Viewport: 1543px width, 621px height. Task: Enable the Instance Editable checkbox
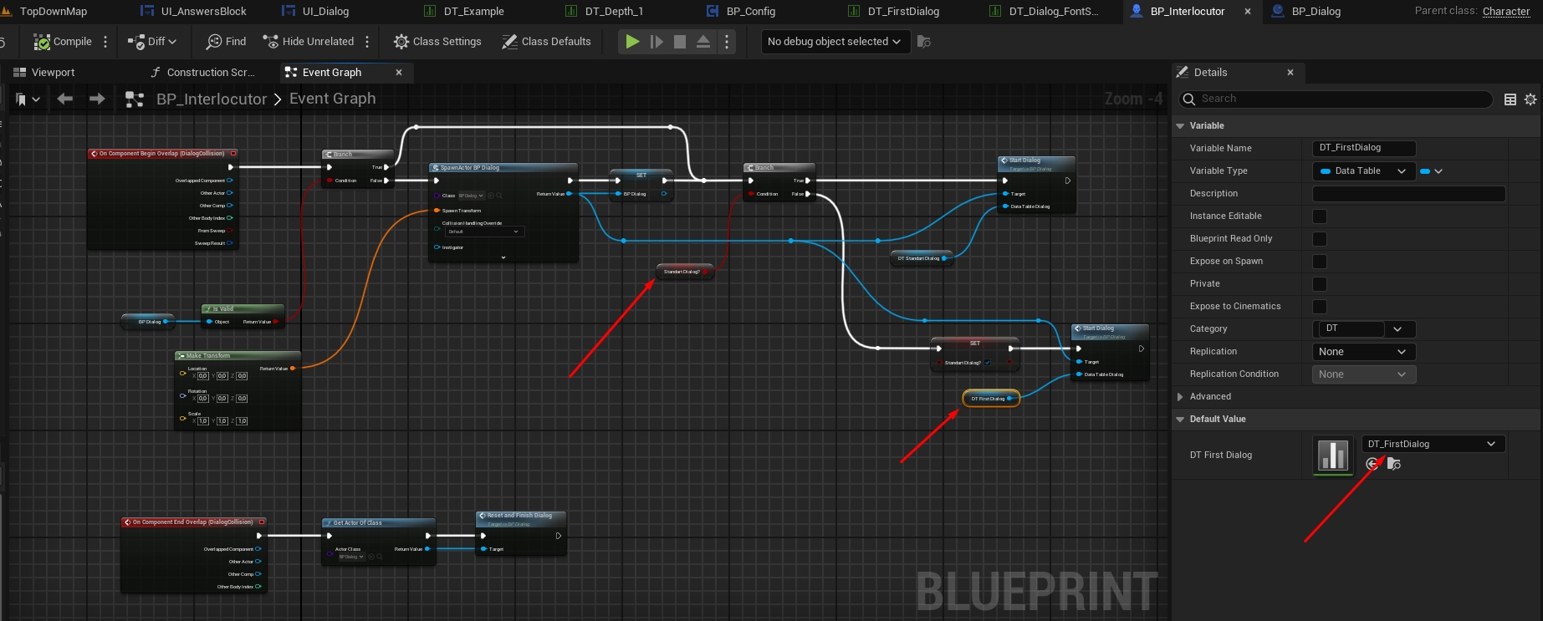coord(1320,216)
